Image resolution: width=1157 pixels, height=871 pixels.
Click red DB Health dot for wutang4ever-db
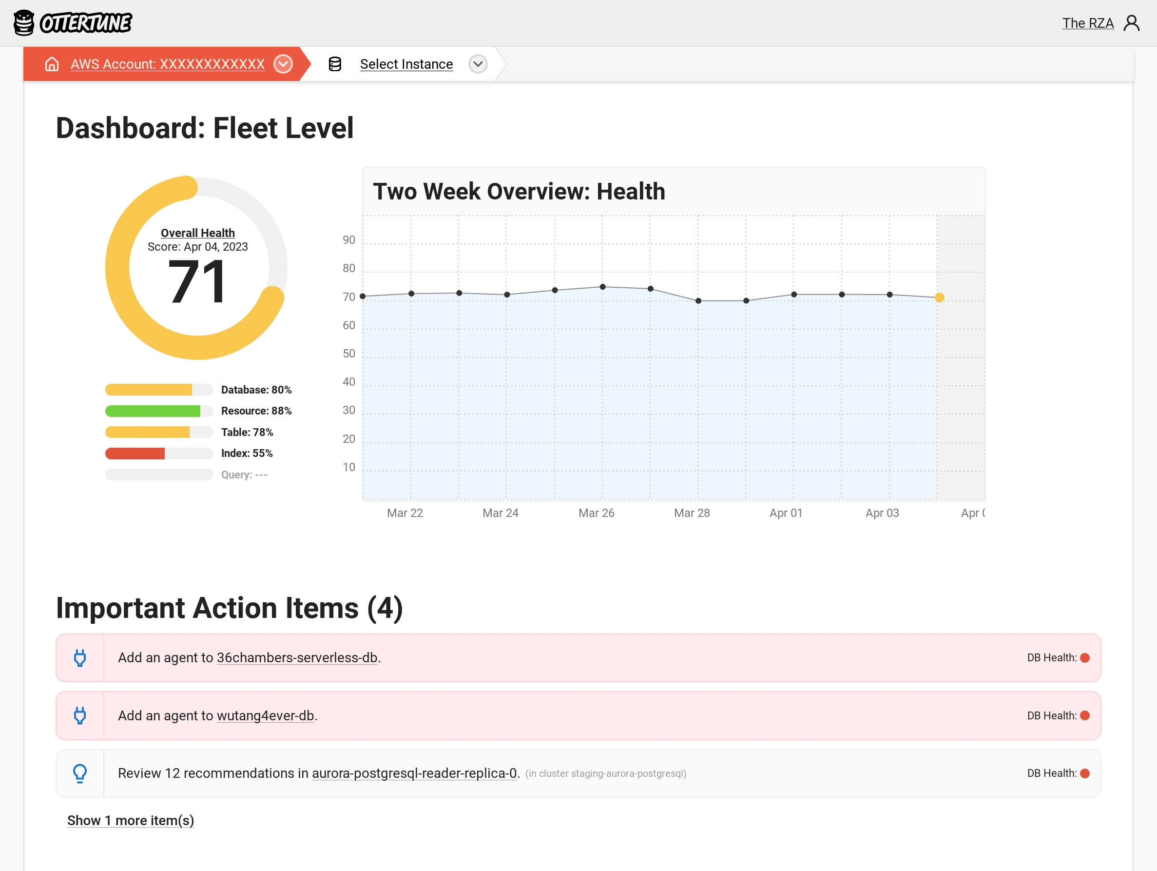coord(1085,715)
